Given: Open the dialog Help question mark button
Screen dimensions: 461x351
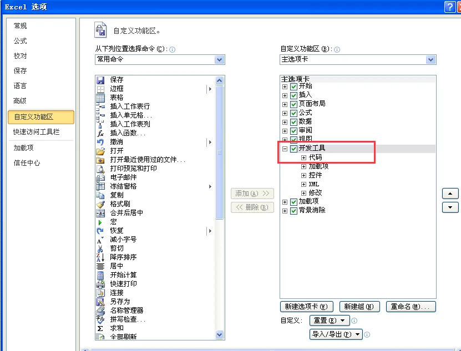Looking at the screenshot, I should pos(449,7).
